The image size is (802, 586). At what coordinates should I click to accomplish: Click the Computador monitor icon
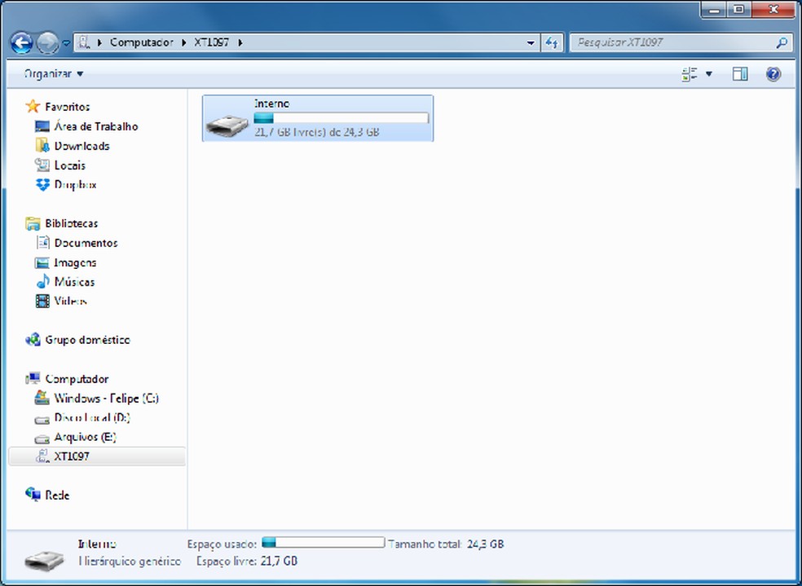click(x=33, y=378)
